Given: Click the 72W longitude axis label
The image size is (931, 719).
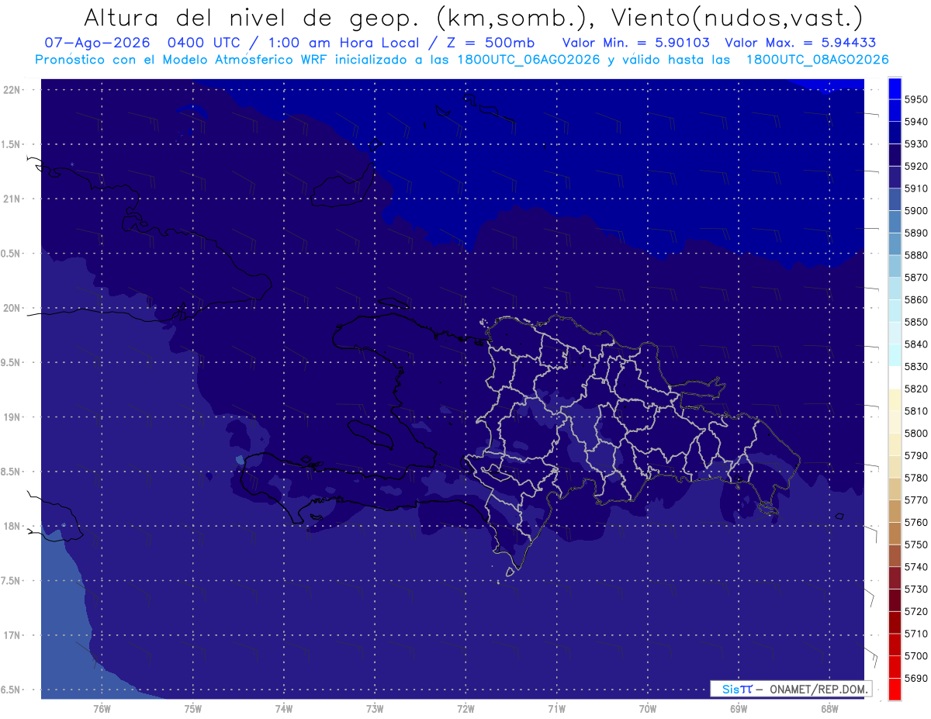Looking at the screenshot, I should coord(466,708).
